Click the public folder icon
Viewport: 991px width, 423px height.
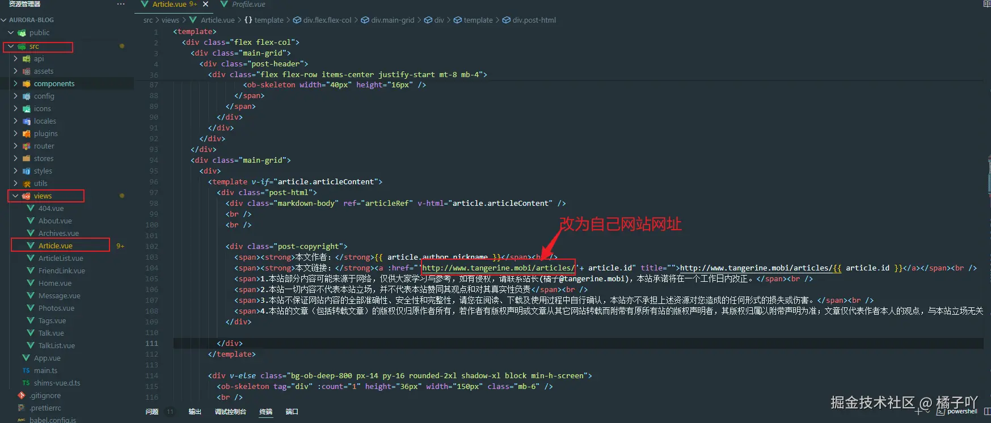tap(22, 33)
